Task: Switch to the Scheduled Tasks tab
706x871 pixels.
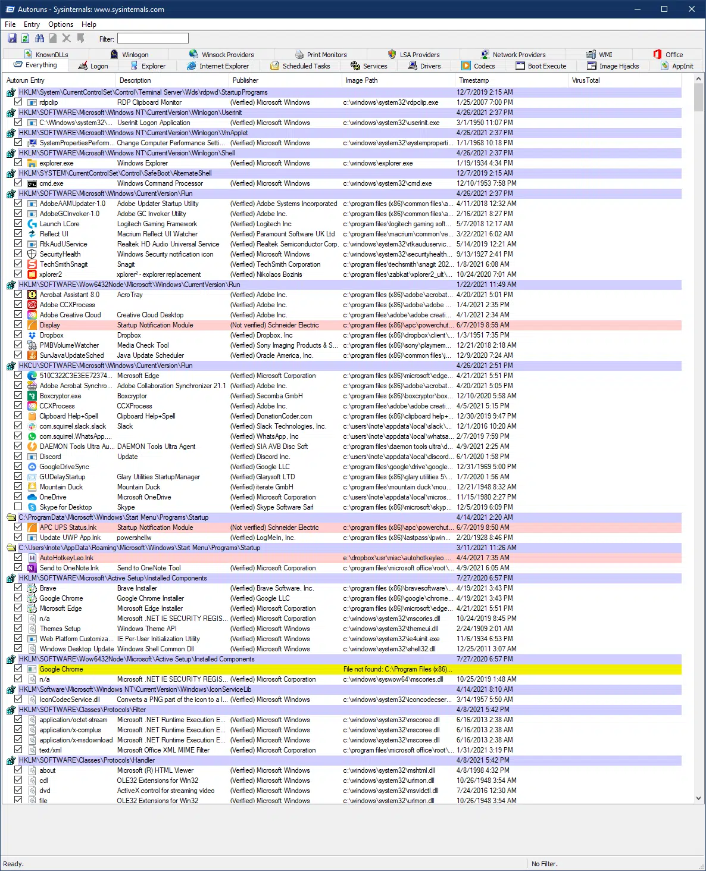Action: [x=301, y=66]
